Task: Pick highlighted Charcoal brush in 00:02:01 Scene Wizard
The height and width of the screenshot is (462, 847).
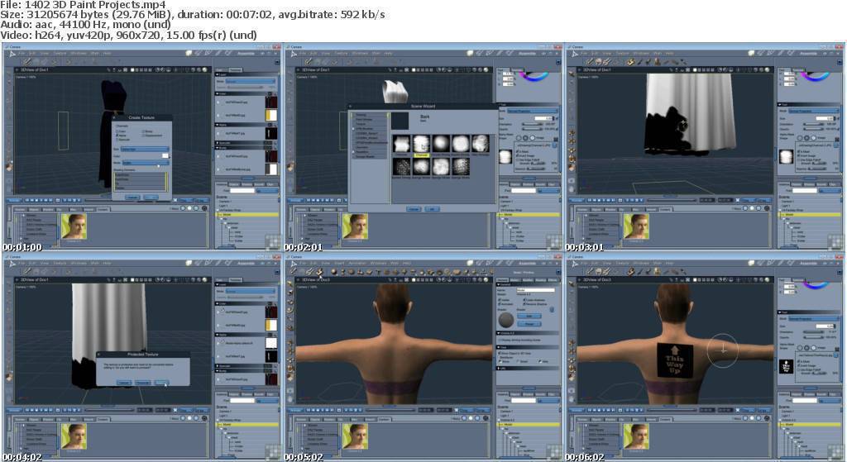Action: click(421, 144)
